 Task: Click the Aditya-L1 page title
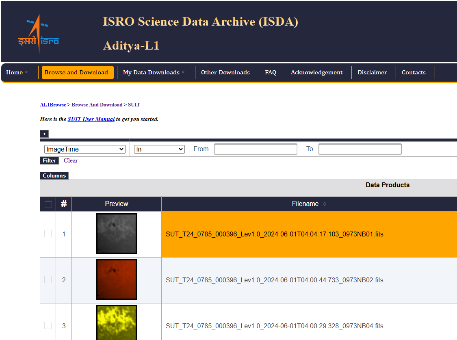point(131,46)
